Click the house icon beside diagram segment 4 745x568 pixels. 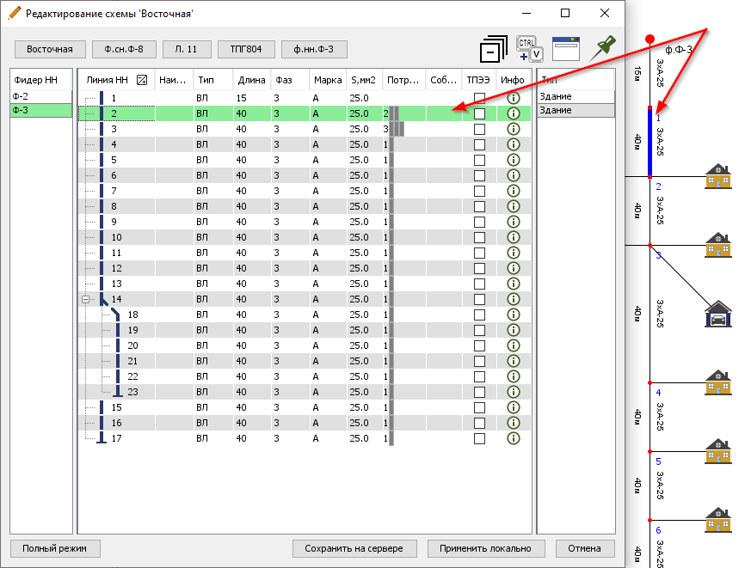[x=718, y=382]
